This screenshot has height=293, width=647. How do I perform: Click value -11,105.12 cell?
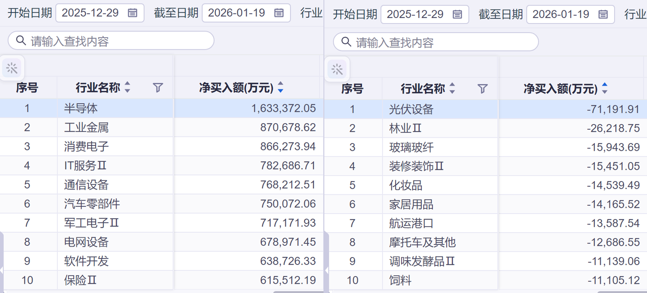click(x=573, y=280)
